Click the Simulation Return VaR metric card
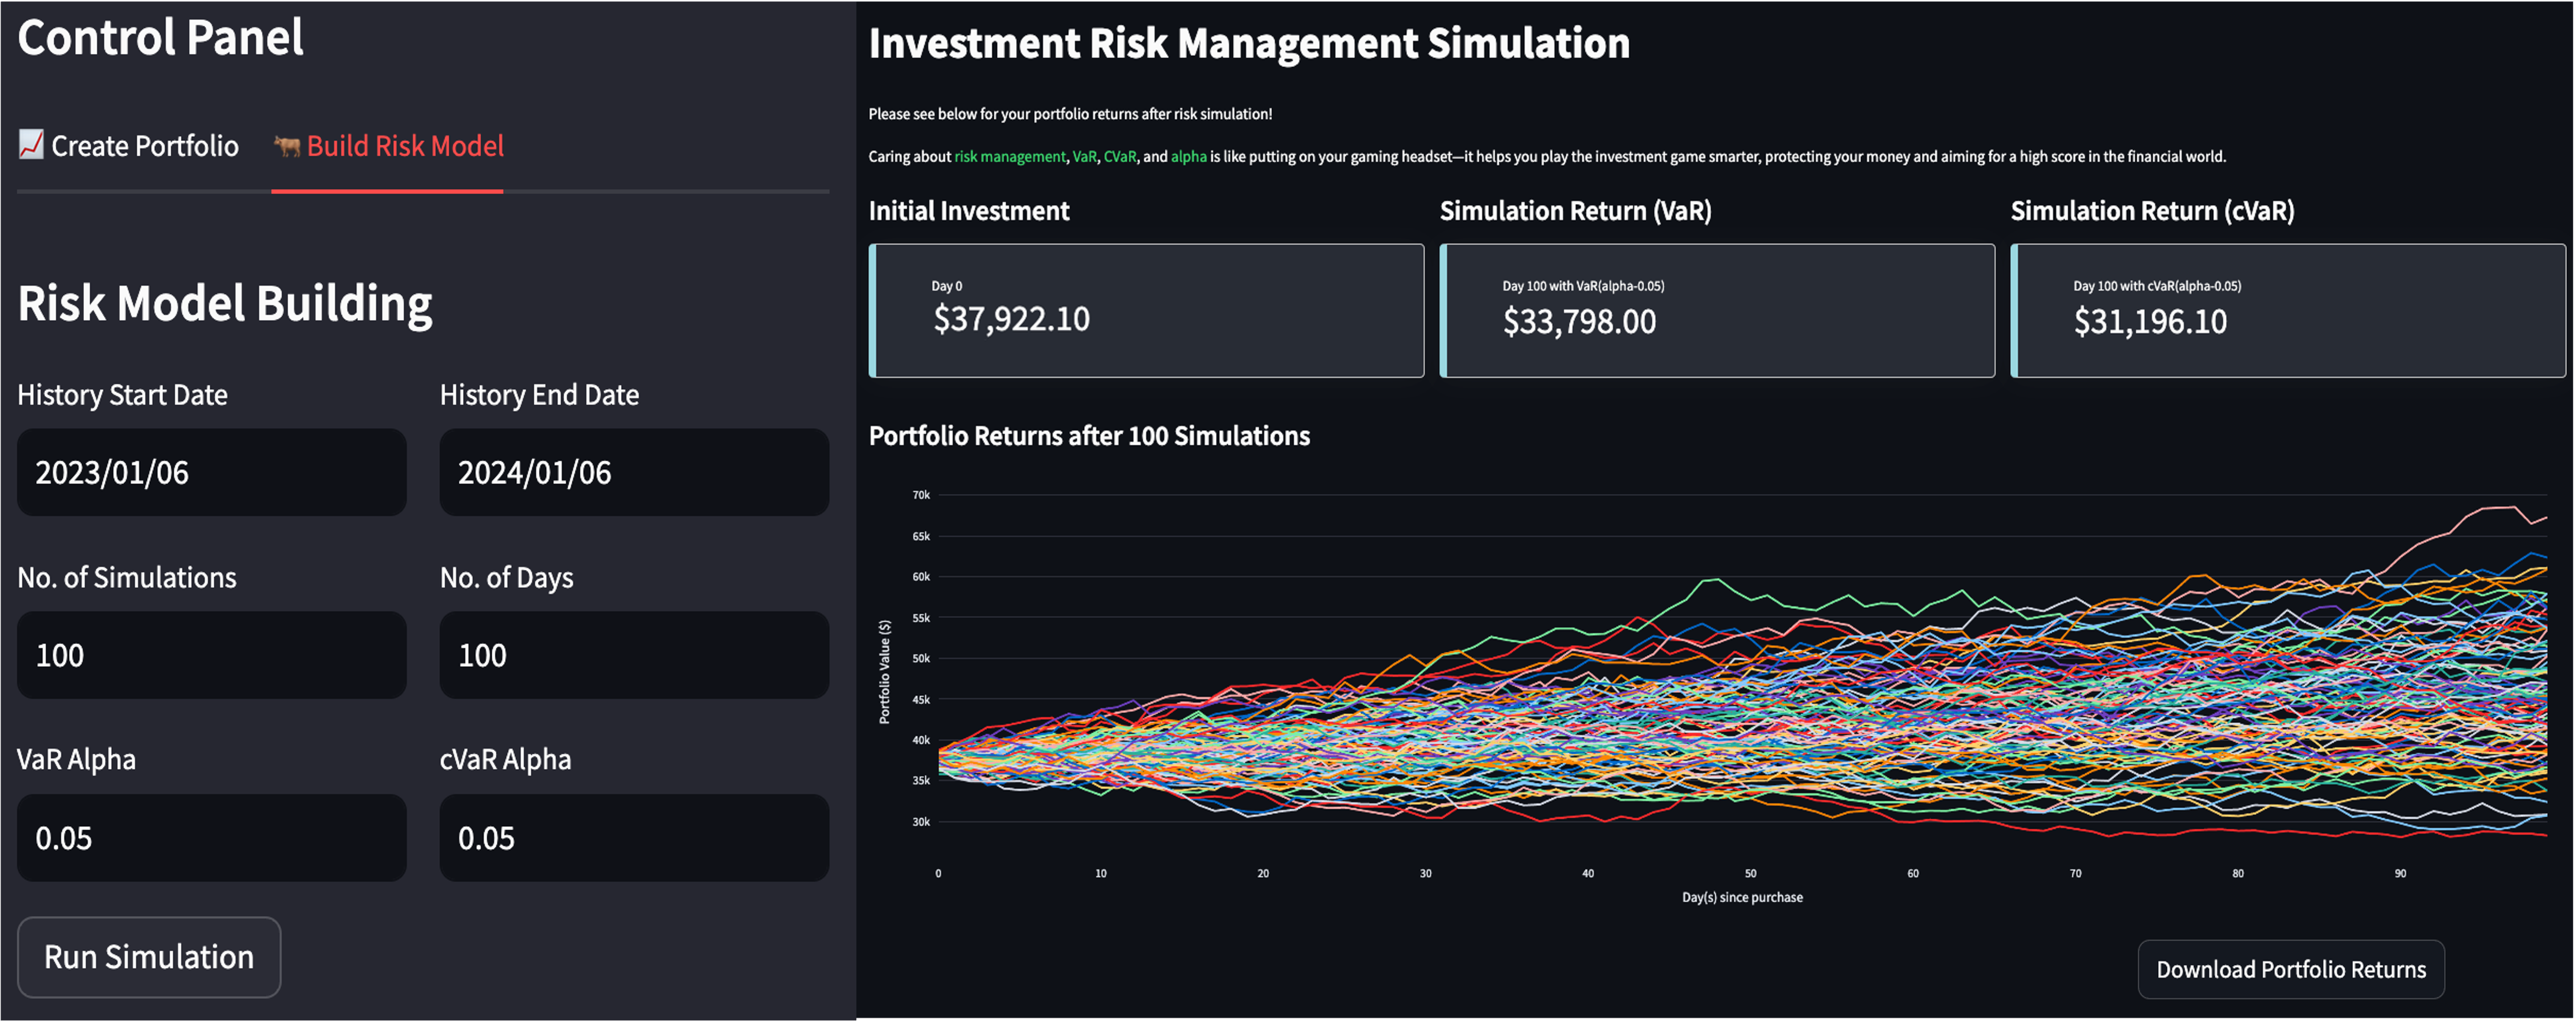 (x=1717, y=310)
